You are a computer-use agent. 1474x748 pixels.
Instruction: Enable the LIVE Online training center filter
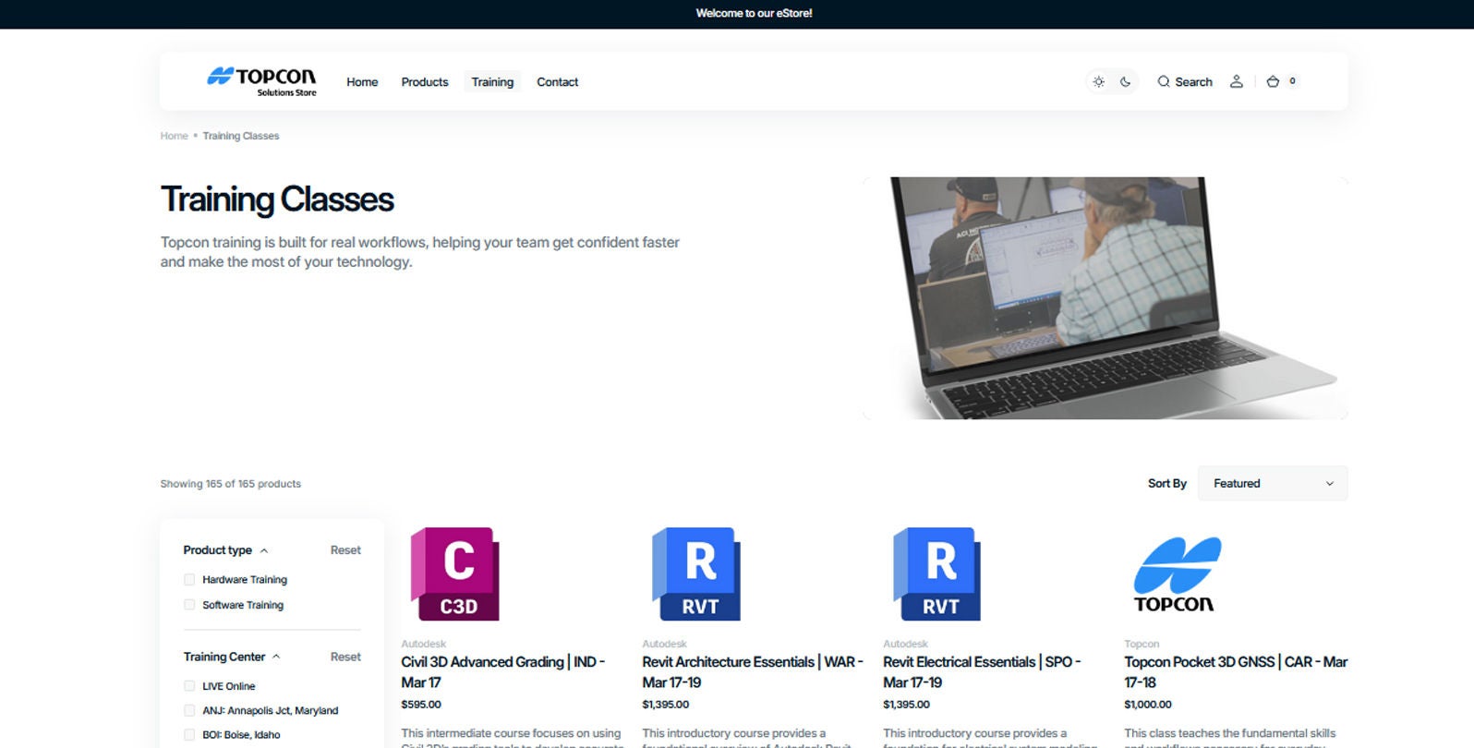pyautogui.click(x=189, y=686)
